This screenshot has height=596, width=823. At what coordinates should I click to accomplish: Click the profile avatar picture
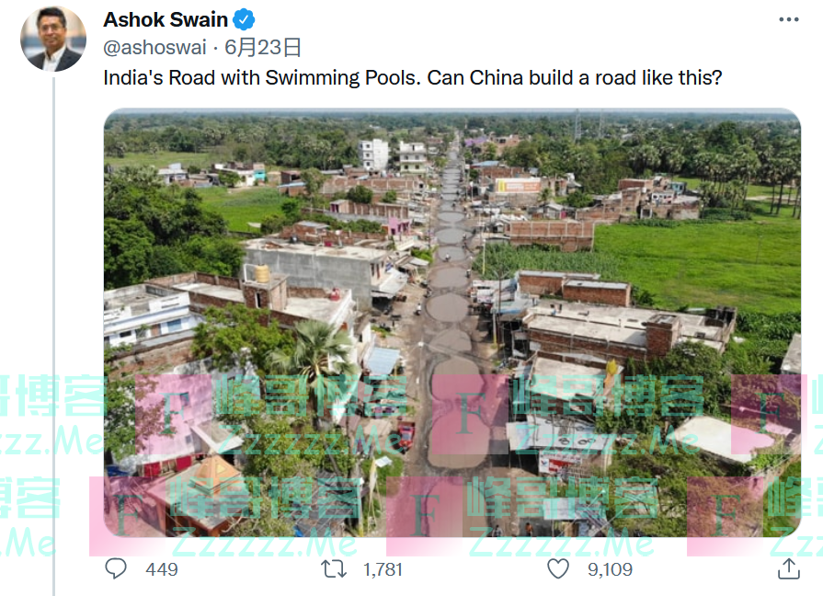point(53,39)
